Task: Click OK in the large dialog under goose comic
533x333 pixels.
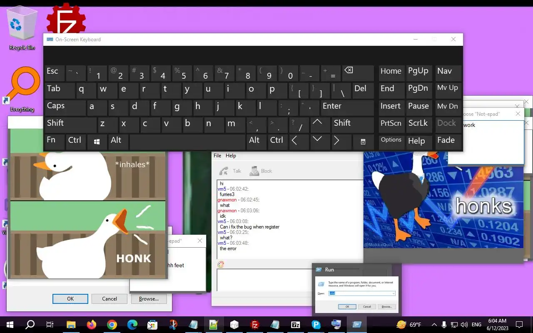Action: tap(70, 298)
